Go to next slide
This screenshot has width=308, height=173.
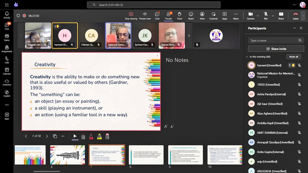[x=47, y=136]
